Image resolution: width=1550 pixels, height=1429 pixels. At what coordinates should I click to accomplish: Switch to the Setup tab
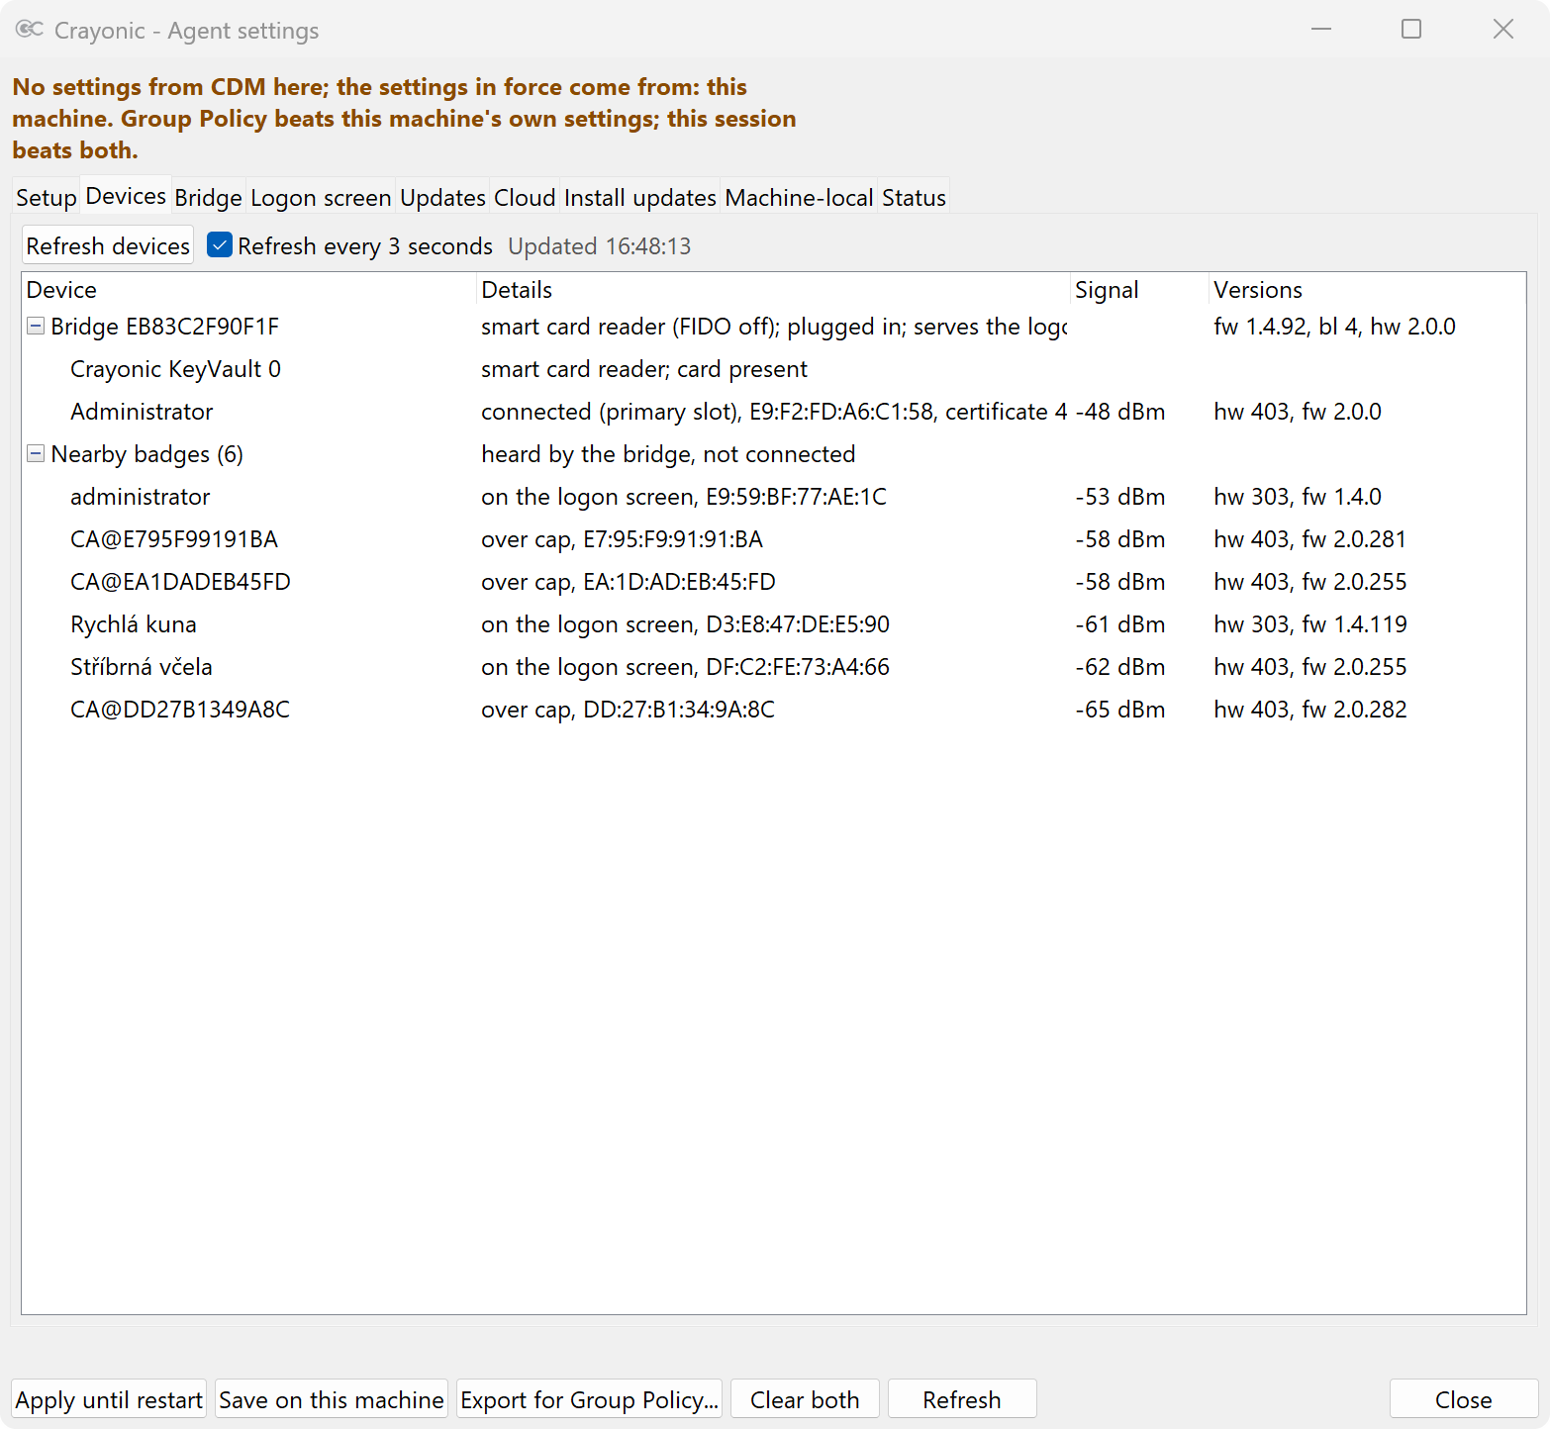[x=47, y=197]
